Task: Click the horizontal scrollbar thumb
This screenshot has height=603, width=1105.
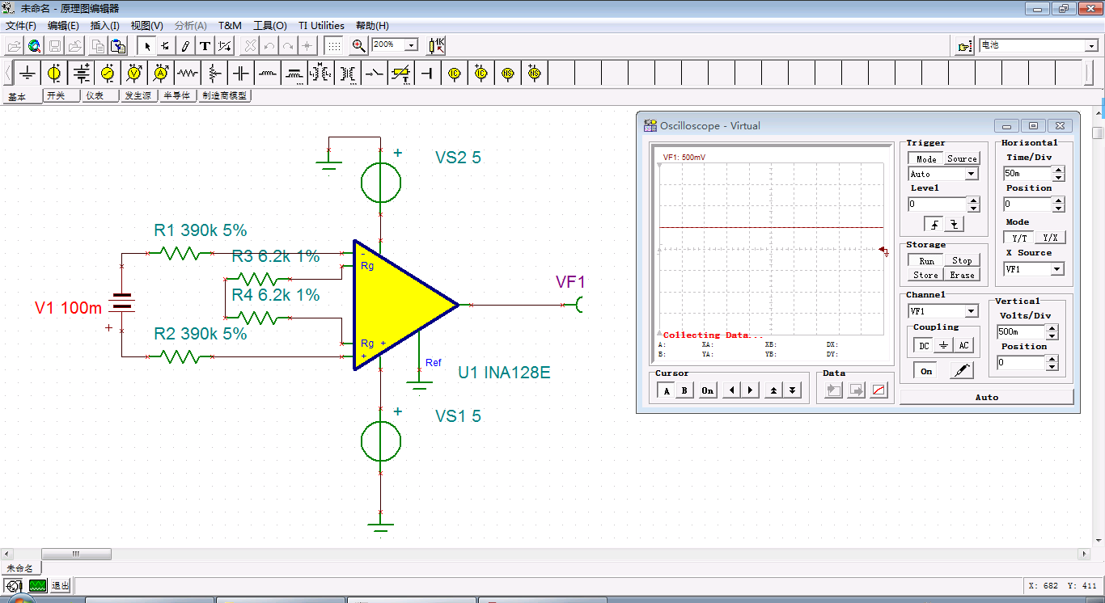Action: pos(76,555)
